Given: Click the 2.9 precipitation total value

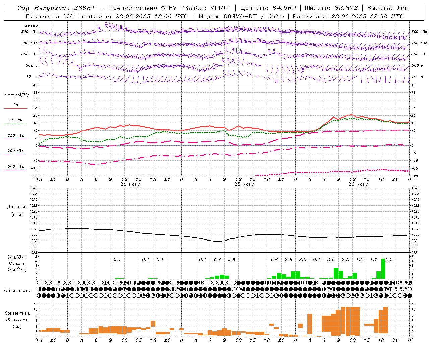Looking at the screenshot, I should tap(288, 259).
